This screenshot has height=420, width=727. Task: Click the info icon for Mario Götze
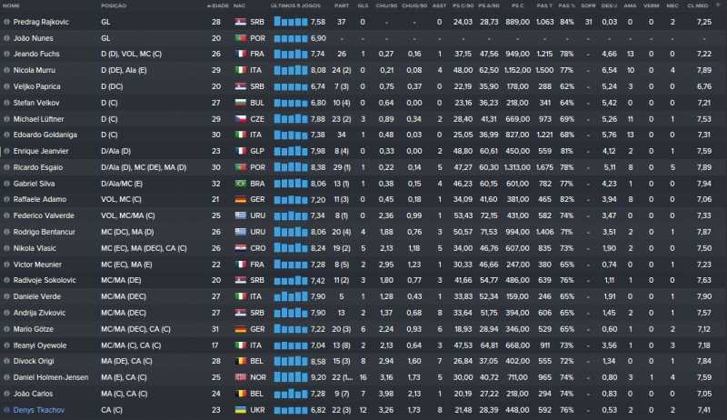(7, 328)
